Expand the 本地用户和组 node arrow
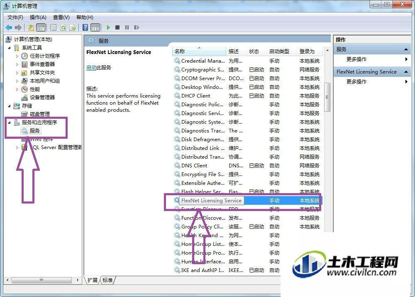Image resolution: width=415 pixels, height=297 pixels. pyautogui.click(x=17, y=81)
